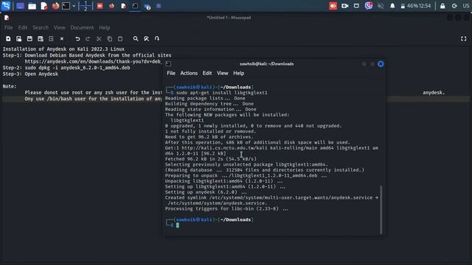Image resolution: width=472 pixels, height=265 pixels.
Task: Click the AnyDesk tray icon
Action: (333, 6)
